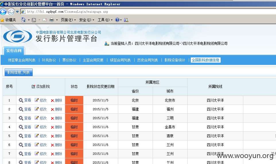The height and width of the screenshot is (164, 276).
Task: Click 查看 link in row 4
Action: pos(28,127)
